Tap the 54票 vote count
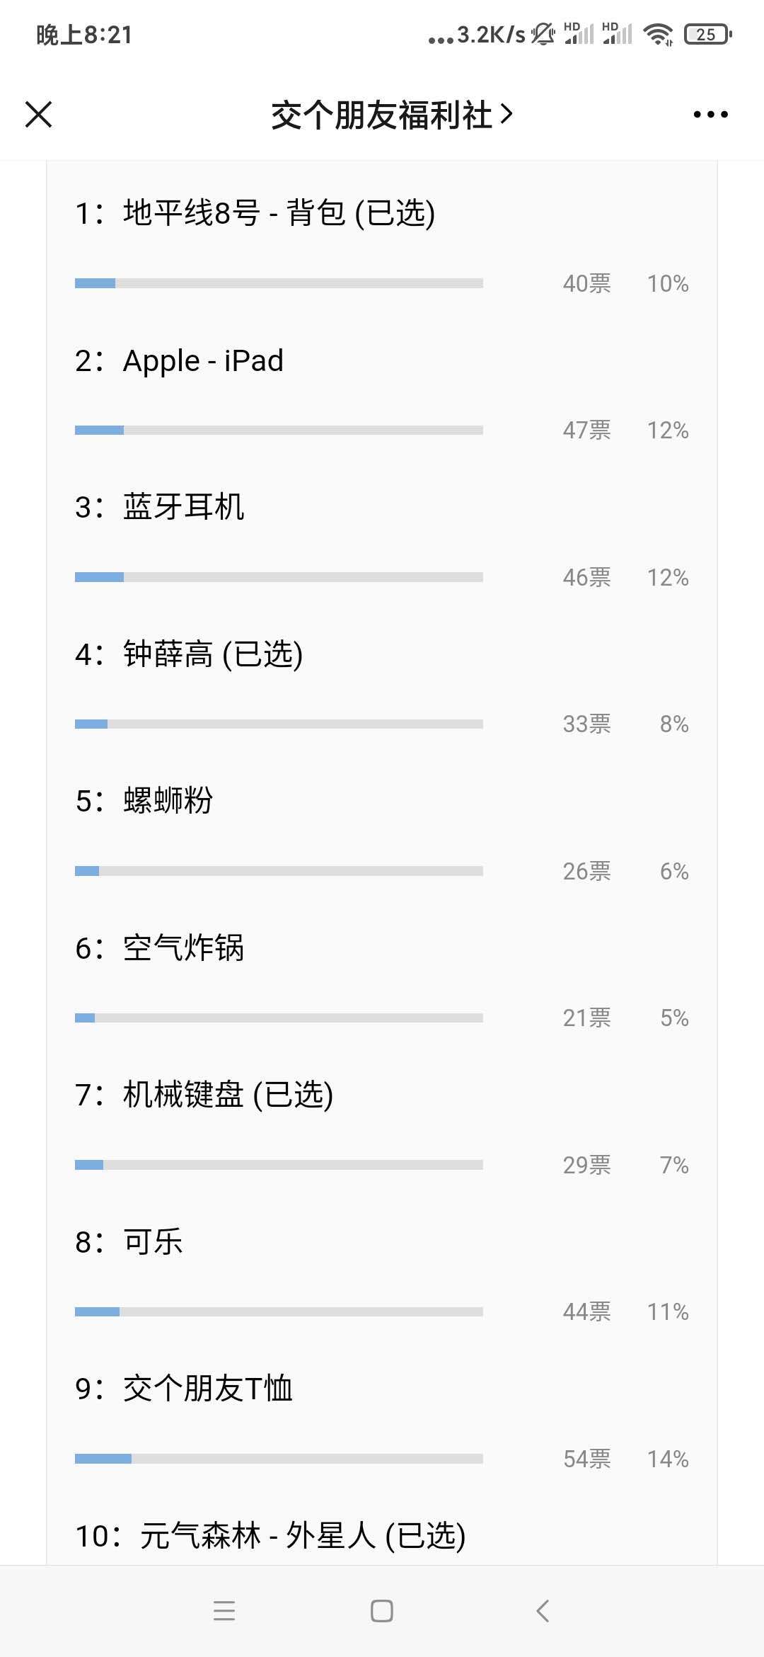Viewport: 764px width, 1657px height. coord(586,1459)
